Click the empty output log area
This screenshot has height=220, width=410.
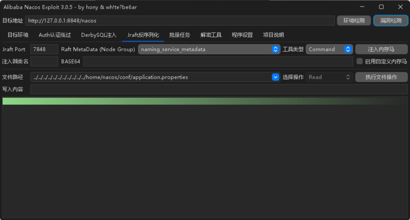(205, 161)
